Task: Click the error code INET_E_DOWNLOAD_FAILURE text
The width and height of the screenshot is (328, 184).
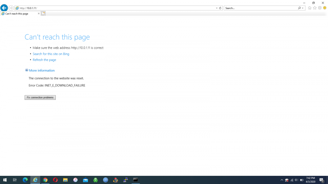Action: [x=65, y=85]
